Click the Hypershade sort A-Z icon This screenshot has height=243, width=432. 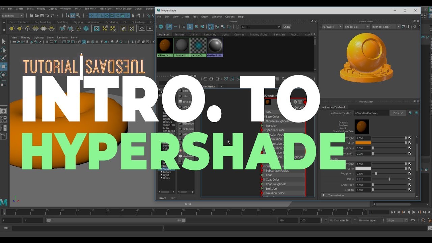(211, 27)
